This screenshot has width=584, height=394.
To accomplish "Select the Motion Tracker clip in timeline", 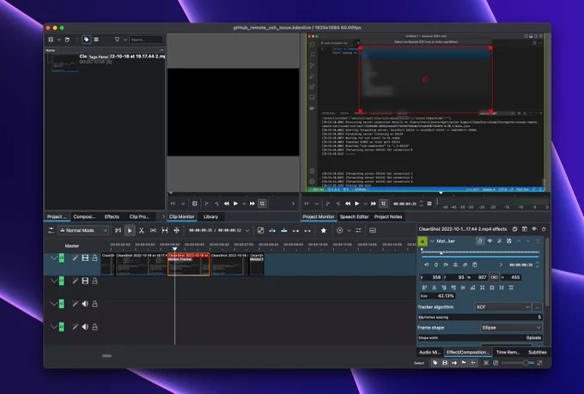I will (189, 264).
